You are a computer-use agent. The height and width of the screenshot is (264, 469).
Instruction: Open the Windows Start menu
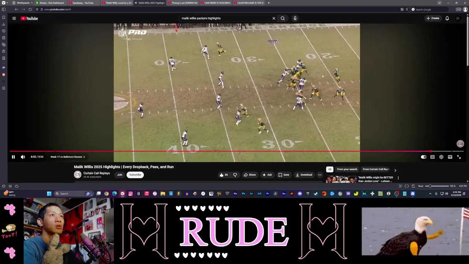click(x=49, y=194)
